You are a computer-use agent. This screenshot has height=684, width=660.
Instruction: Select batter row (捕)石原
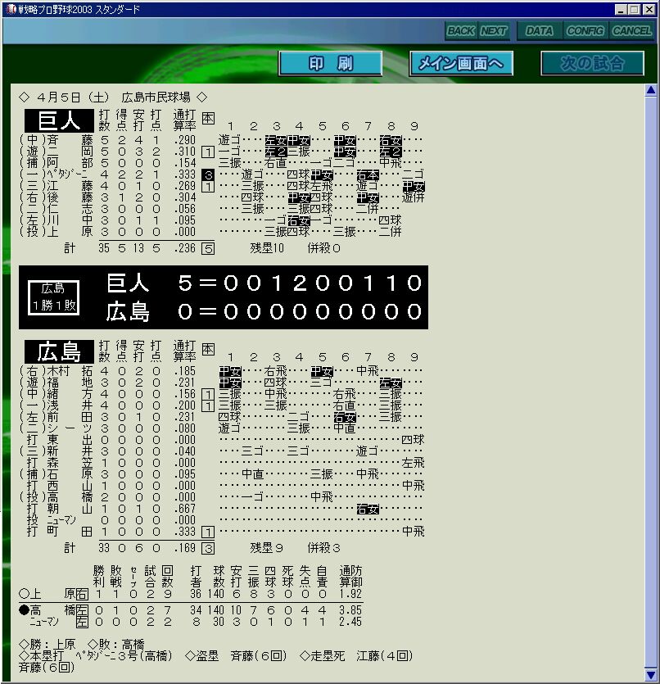pyautogui.click(x=221, y=474)
